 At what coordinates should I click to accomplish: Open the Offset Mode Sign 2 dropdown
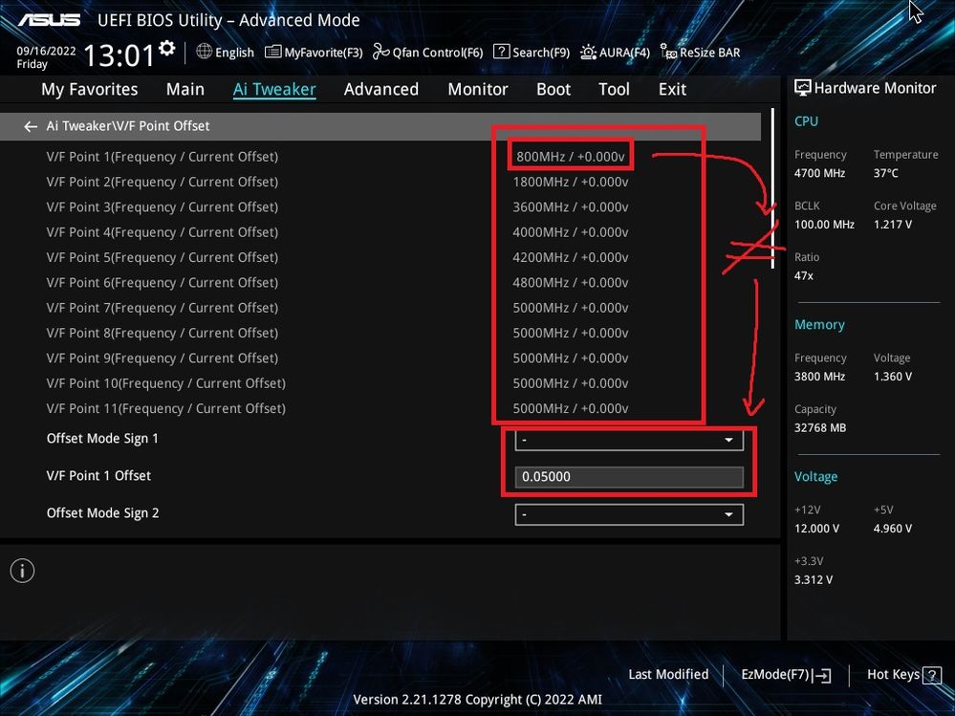[629, 514]
